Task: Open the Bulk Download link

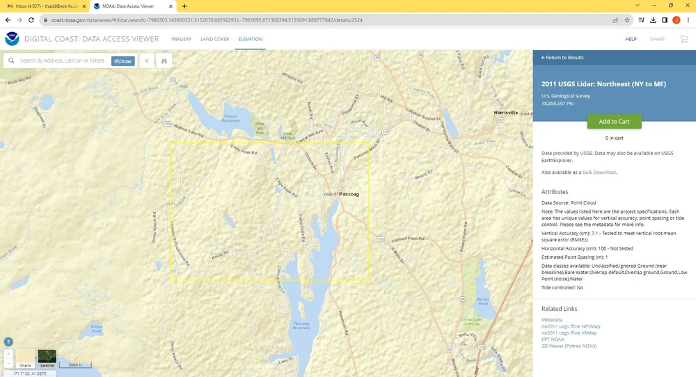Action: click(599, 172)
